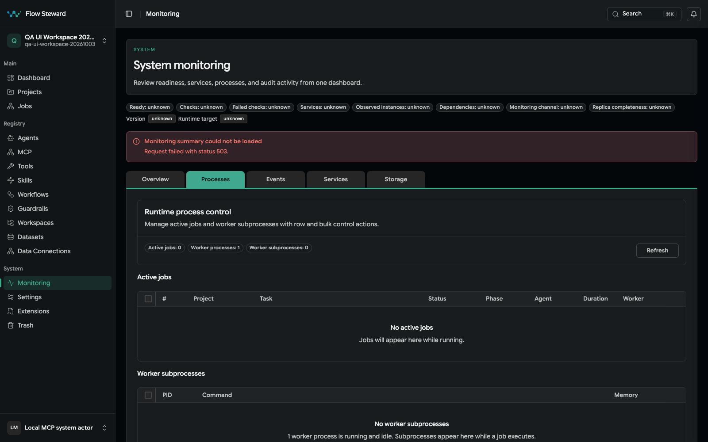Click the Flow Steward logo icon
The image size is (708, 442).
(14, 14)
